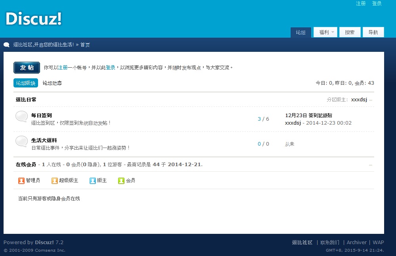Click 注册 link in the top bar
396x256 pixels.
click(361, 4)
